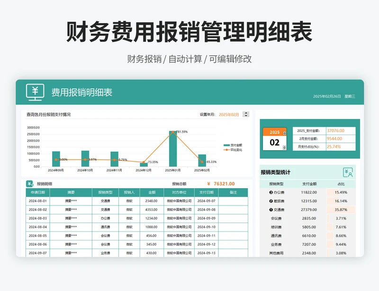Click the 2025年01月 bar in the chart

tap(173, 149)
